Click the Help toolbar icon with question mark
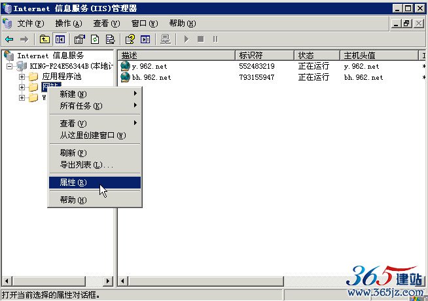 (x=130, y=39)
